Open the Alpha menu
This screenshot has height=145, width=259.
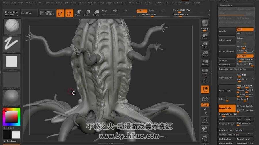[5, 3]
